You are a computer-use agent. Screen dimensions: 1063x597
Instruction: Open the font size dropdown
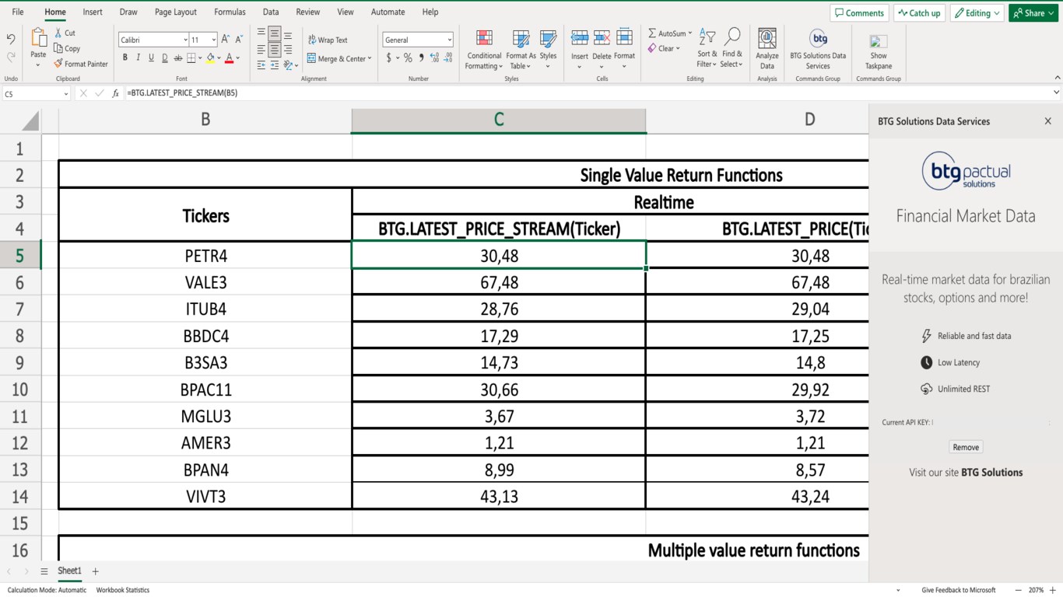(x=214, y=40)
